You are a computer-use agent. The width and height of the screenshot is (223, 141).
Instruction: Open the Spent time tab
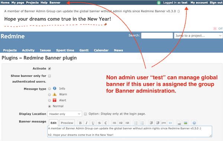65,50
